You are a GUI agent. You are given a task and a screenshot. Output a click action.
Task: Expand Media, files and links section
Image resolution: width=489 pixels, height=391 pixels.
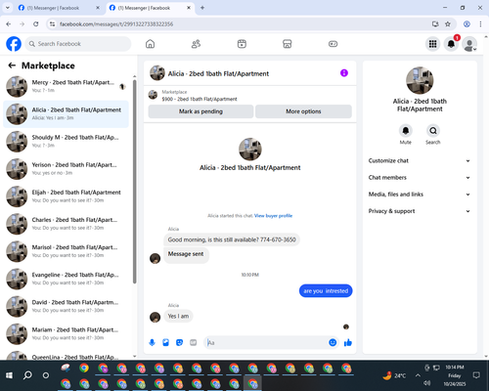(420, 195)
